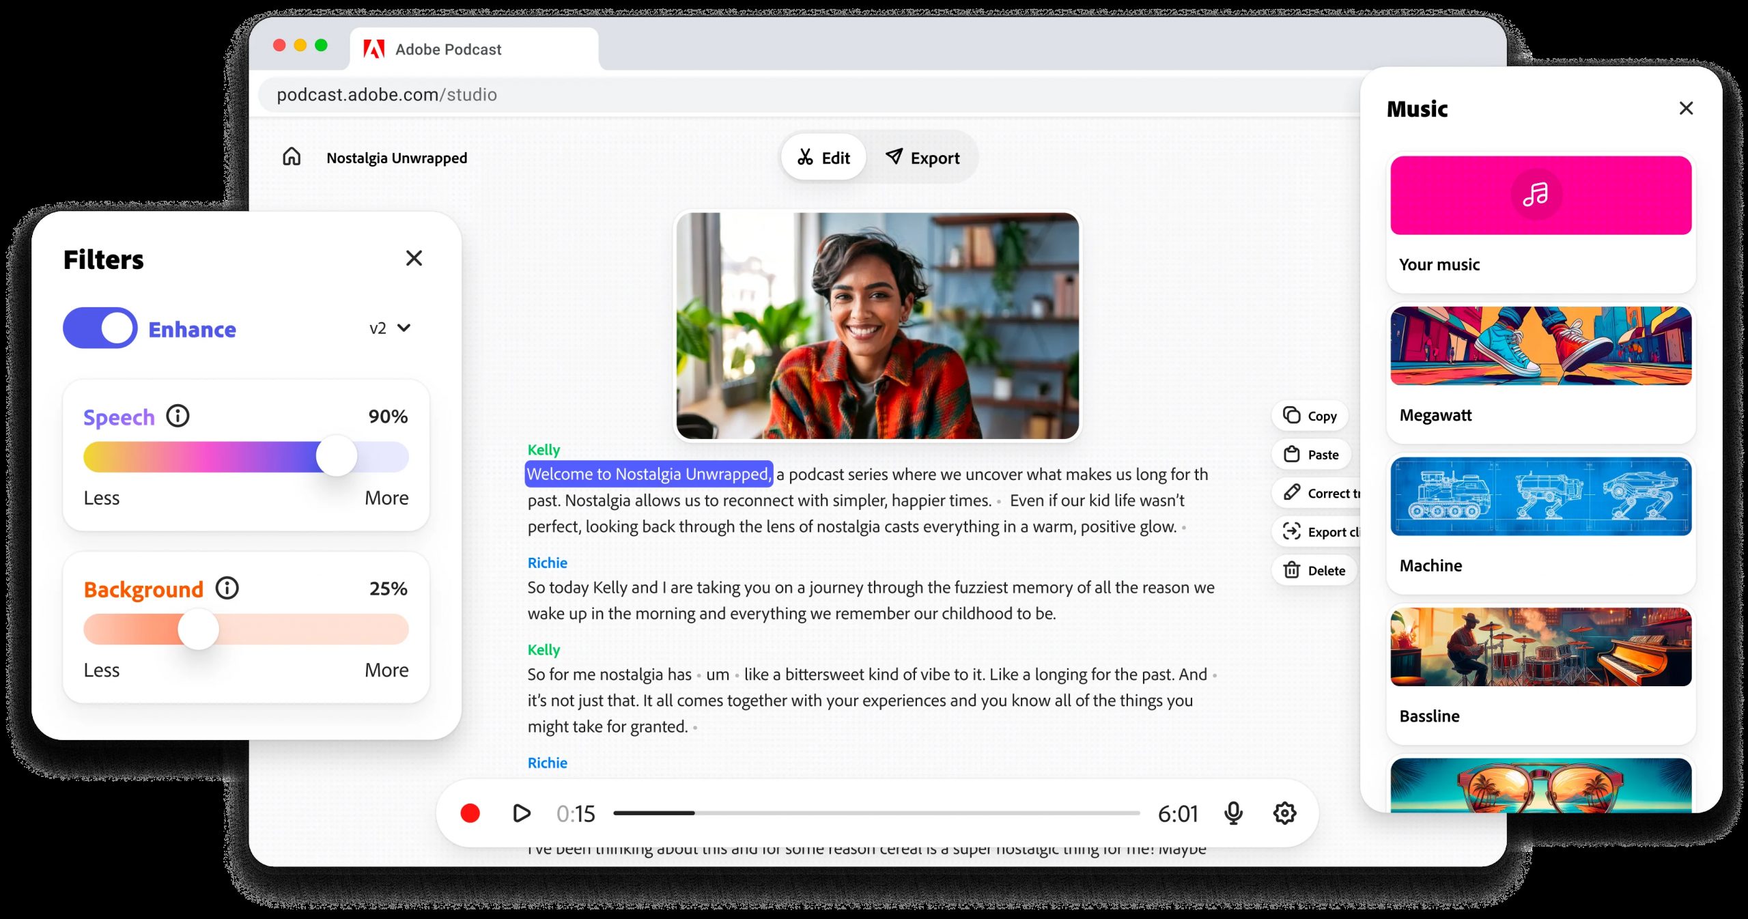Go home via the home icon

292,156
